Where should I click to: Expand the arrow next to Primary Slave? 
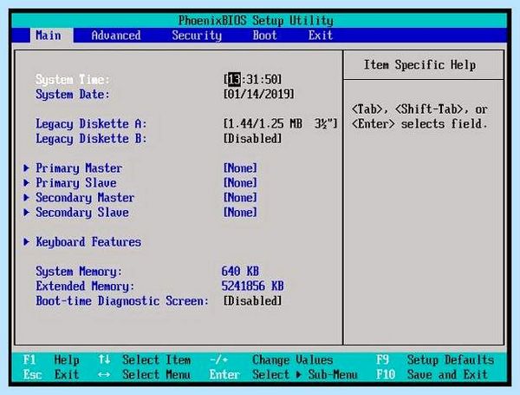tap(27, 182)
